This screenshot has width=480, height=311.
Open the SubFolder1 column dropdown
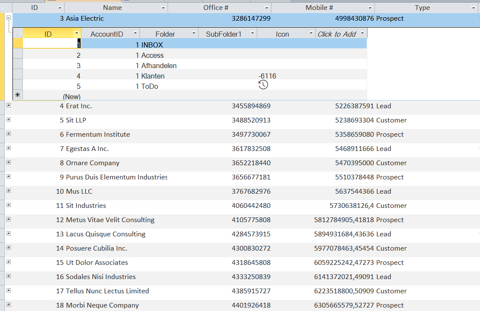(252, 33)
